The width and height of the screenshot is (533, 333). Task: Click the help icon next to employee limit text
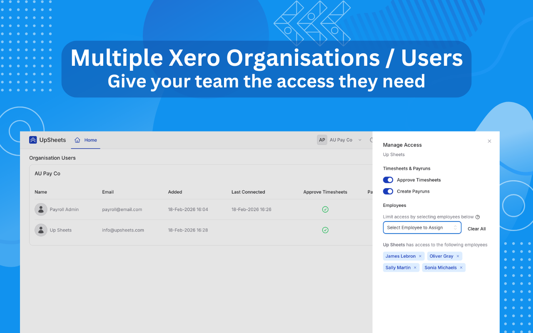pyautogui.click(x=478, y=217)
